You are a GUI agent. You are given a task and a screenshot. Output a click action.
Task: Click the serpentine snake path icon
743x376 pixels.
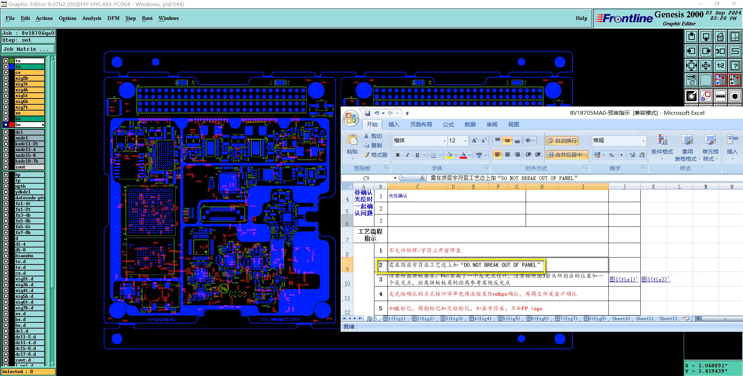click(735, 51)
